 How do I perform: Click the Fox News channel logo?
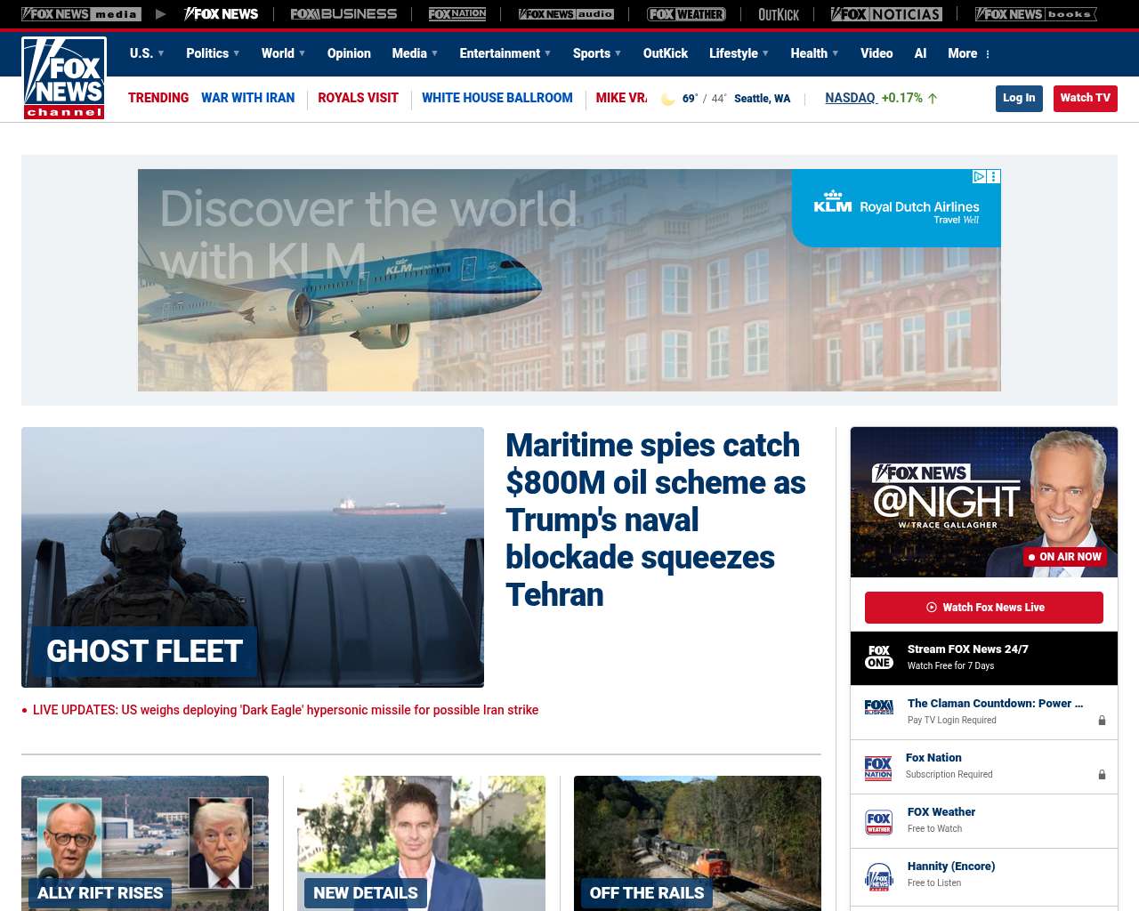[64, 78]
